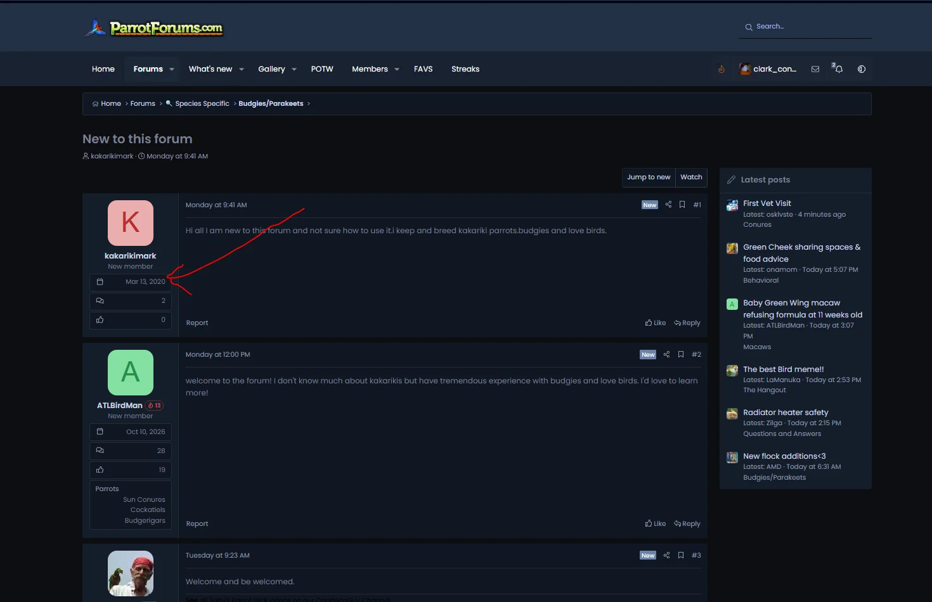
Task: Bookmark post #1
Action: pos(682,205)
